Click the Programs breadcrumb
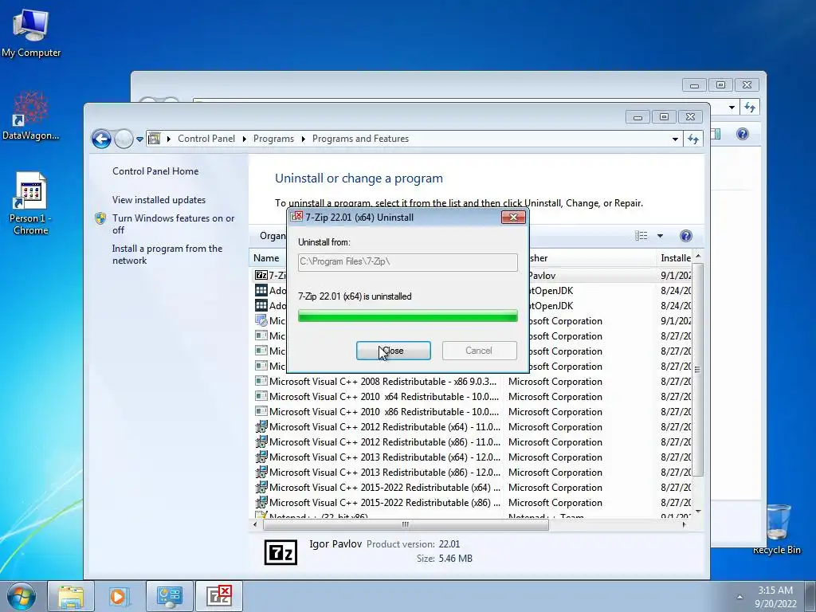This screenshot has height=612, width=816. click(x=273, y=139)
